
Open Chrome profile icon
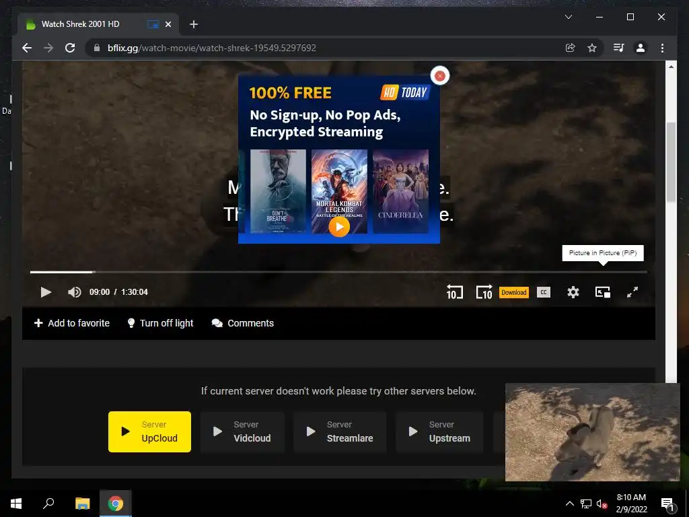pos(641,48)
